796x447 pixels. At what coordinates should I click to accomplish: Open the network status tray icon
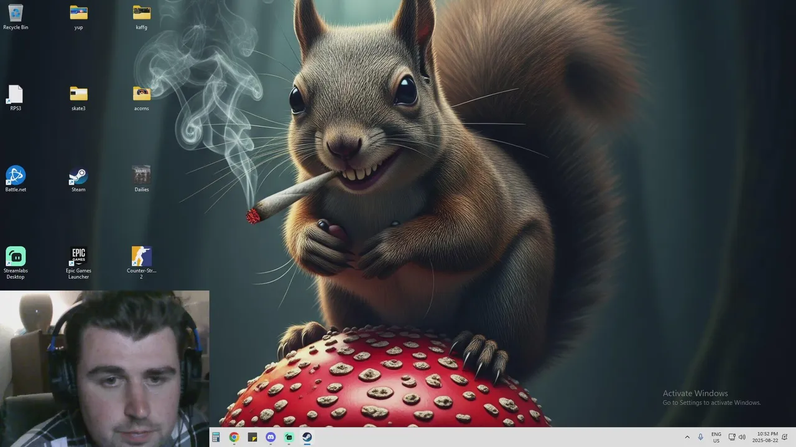pyautogui.click(x=732, y=437)
